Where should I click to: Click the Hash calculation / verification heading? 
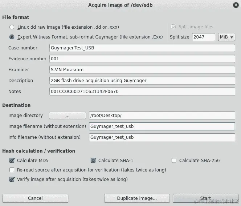coord(38,151)
